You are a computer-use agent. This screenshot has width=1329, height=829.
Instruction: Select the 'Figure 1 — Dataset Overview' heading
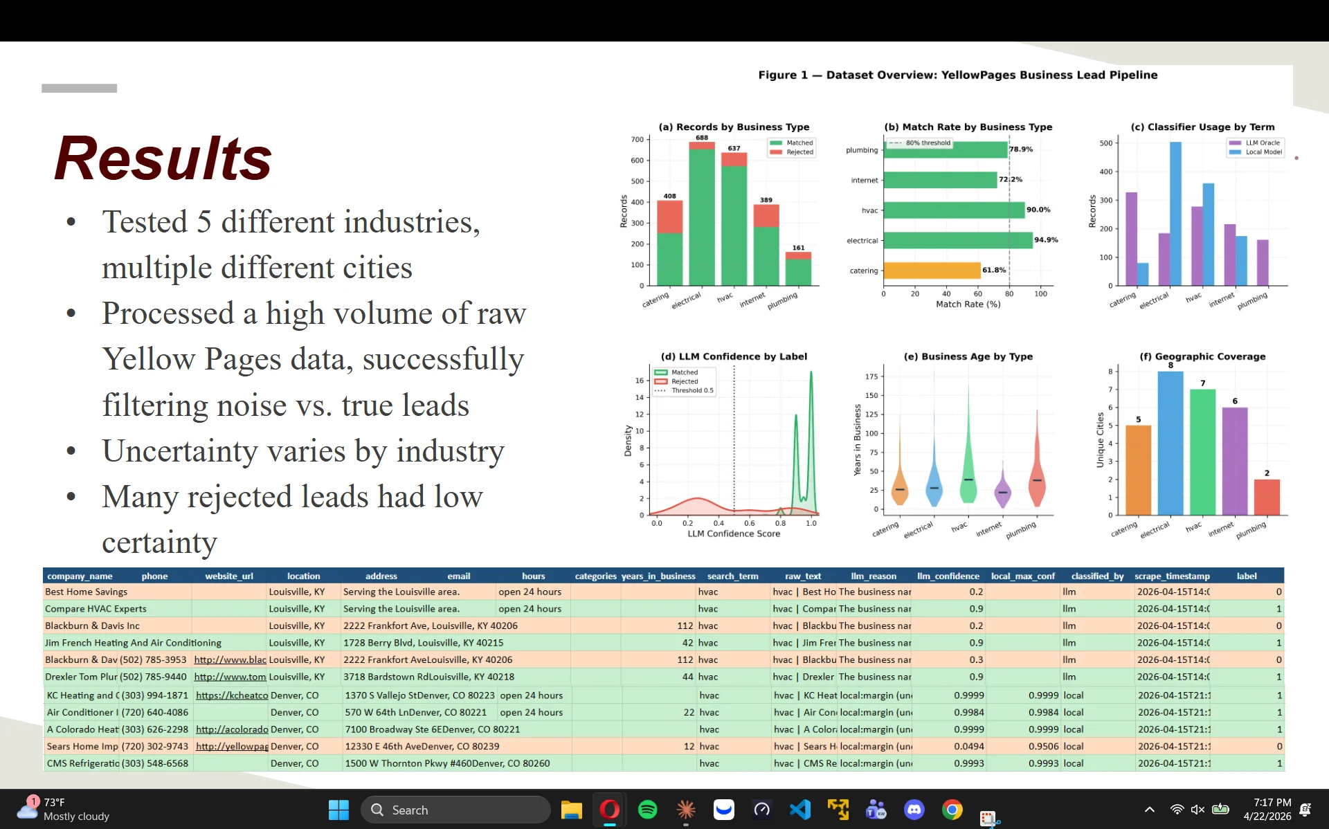957,75
